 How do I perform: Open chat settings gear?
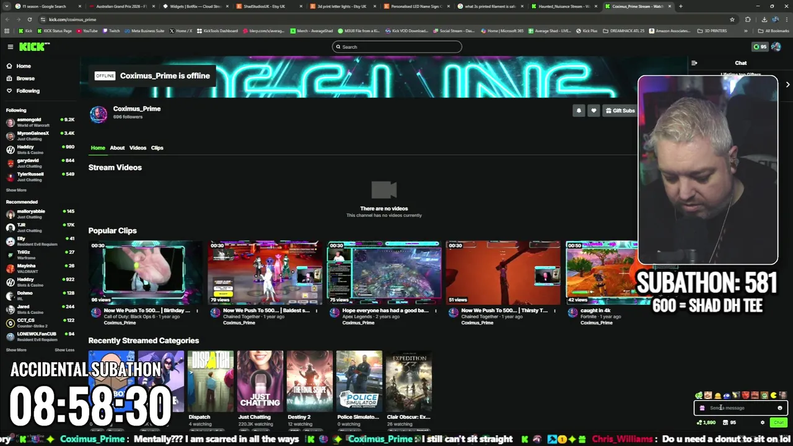pyautogui.click(x=763, y=422)
